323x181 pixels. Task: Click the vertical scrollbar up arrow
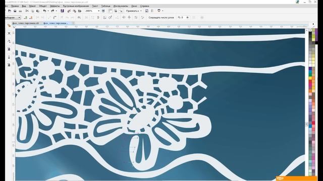point(306,30)
